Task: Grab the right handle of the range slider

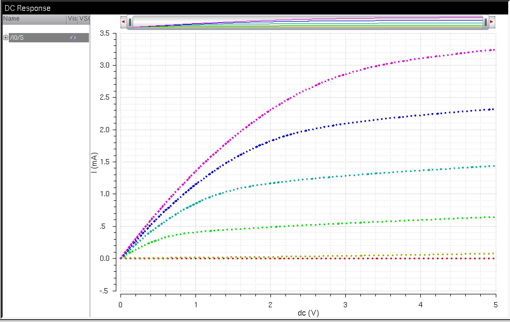Action: (x=485, y=22)
